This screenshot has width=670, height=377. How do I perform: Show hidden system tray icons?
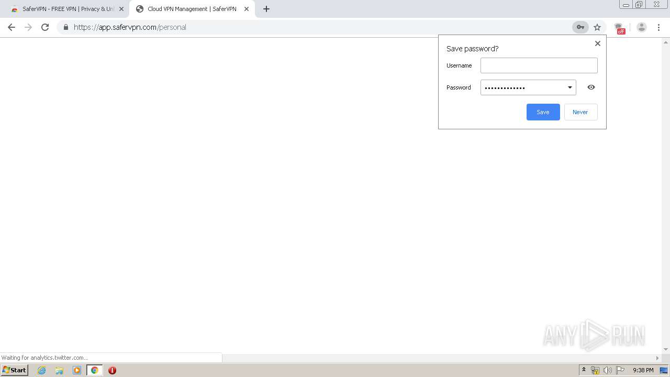tap(584, 370)
